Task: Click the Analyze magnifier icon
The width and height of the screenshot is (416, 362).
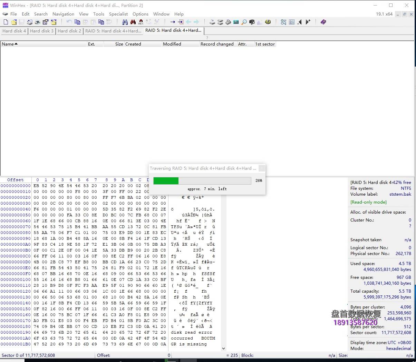Action: click(x=244, y=22)
